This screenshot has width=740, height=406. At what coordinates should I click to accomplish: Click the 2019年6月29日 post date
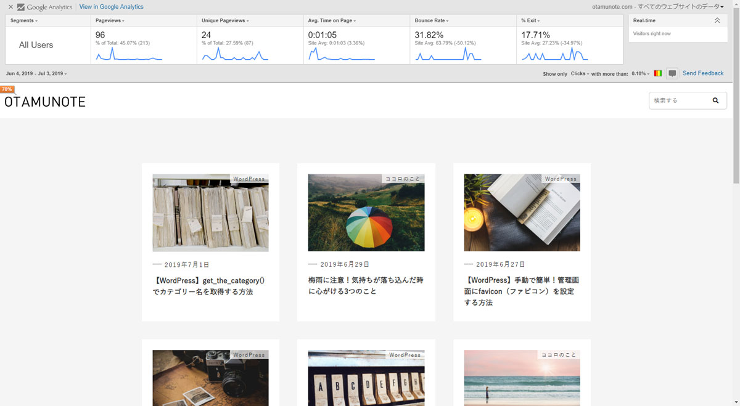click(345, 264)
